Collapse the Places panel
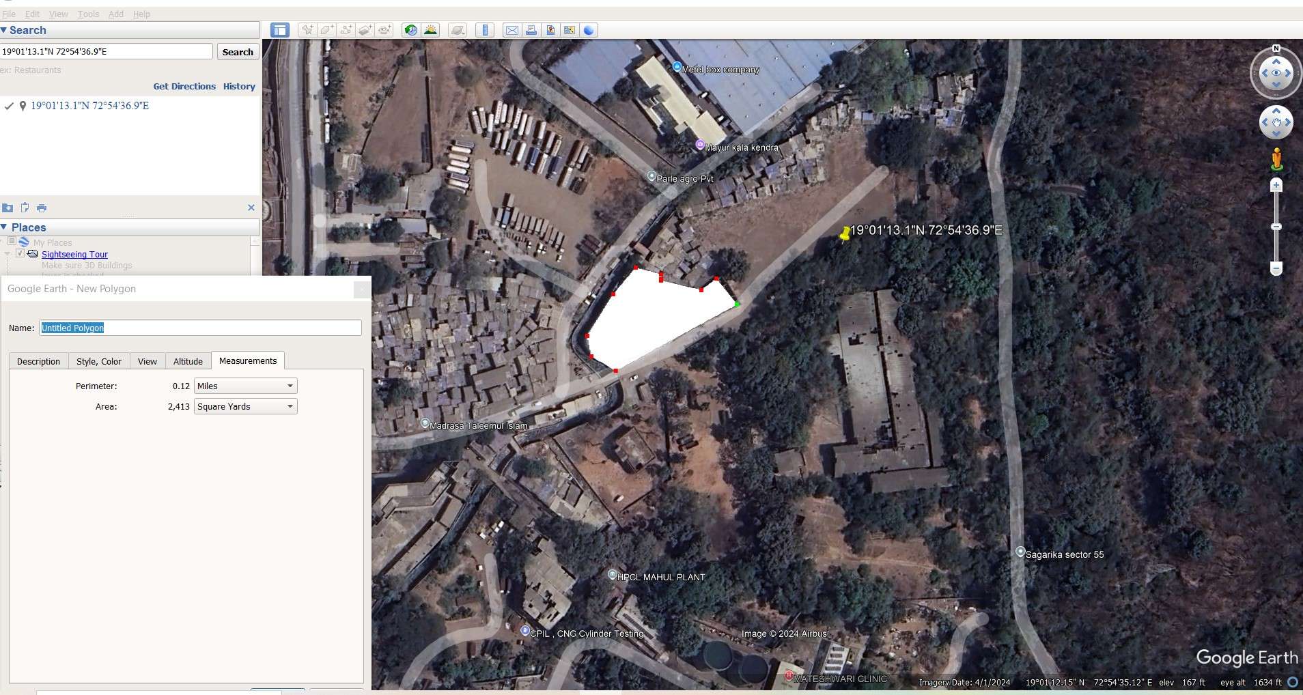Viewport: 1303px width, 695px height. click(x=5, y=227)
